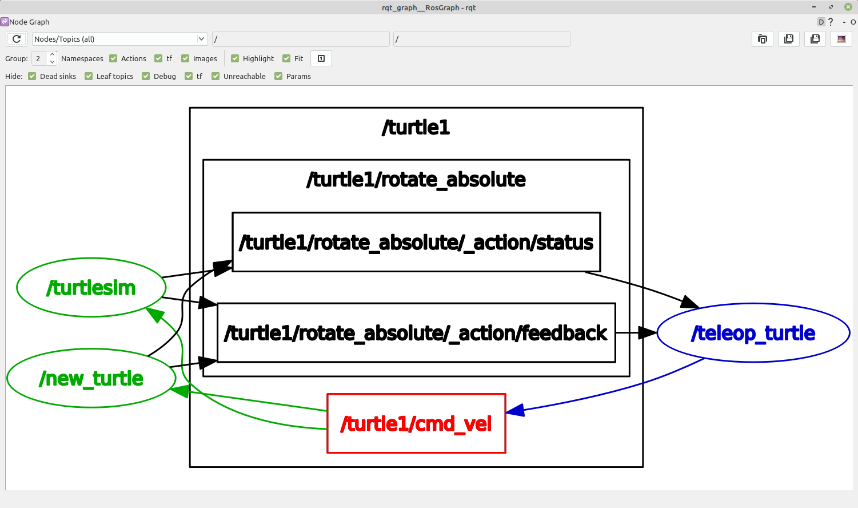Uncheck Hide Params
The height and width of the screenshot is (508, 858).
click(278, 76)
